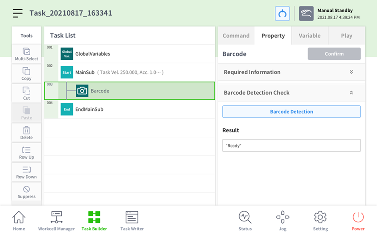Screen dimensions: 377x235
Task: Click the Result text field
Action: tap(291, 145)
